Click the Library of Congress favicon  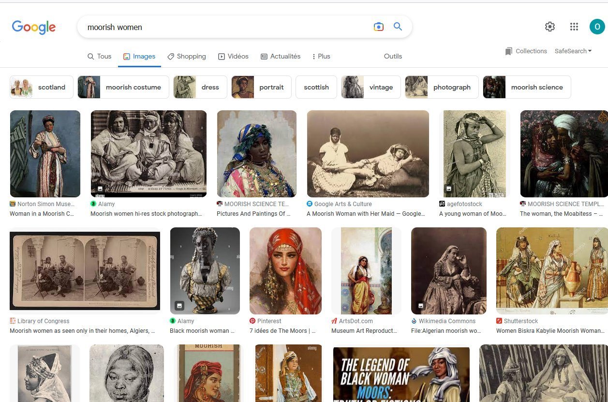[x=13, y=321]
